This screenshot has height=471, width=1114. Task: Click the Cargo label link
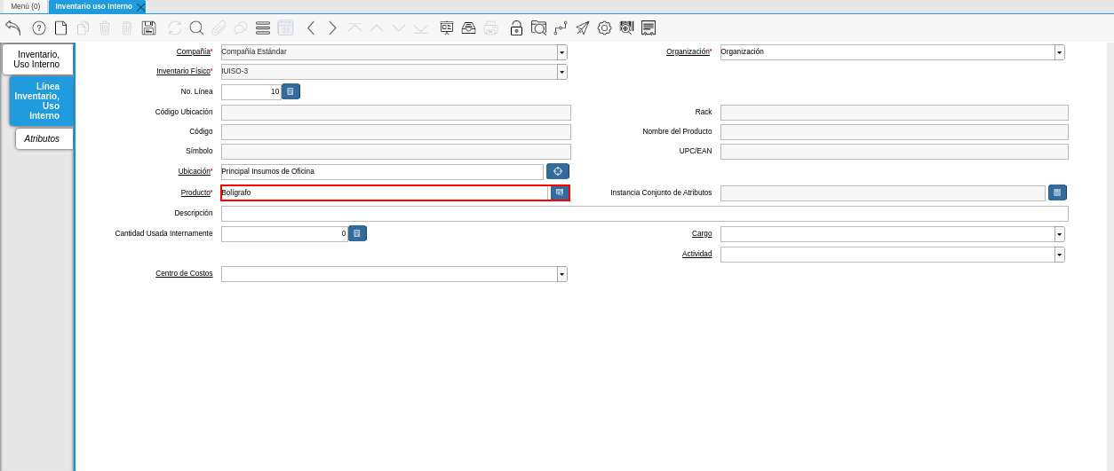[x=702, y=233]
